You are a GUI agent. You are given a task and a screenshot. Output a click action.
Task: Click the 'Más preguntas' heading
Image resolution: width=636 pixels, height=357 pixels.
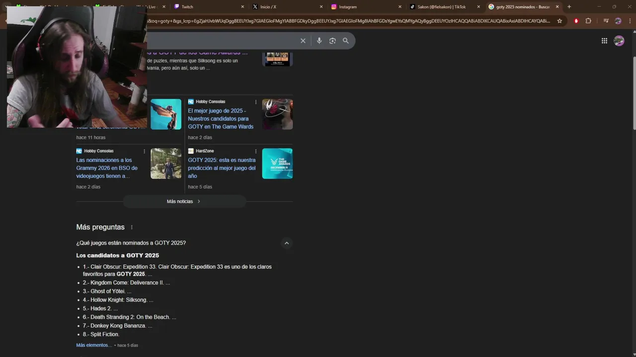pos(100,227)
